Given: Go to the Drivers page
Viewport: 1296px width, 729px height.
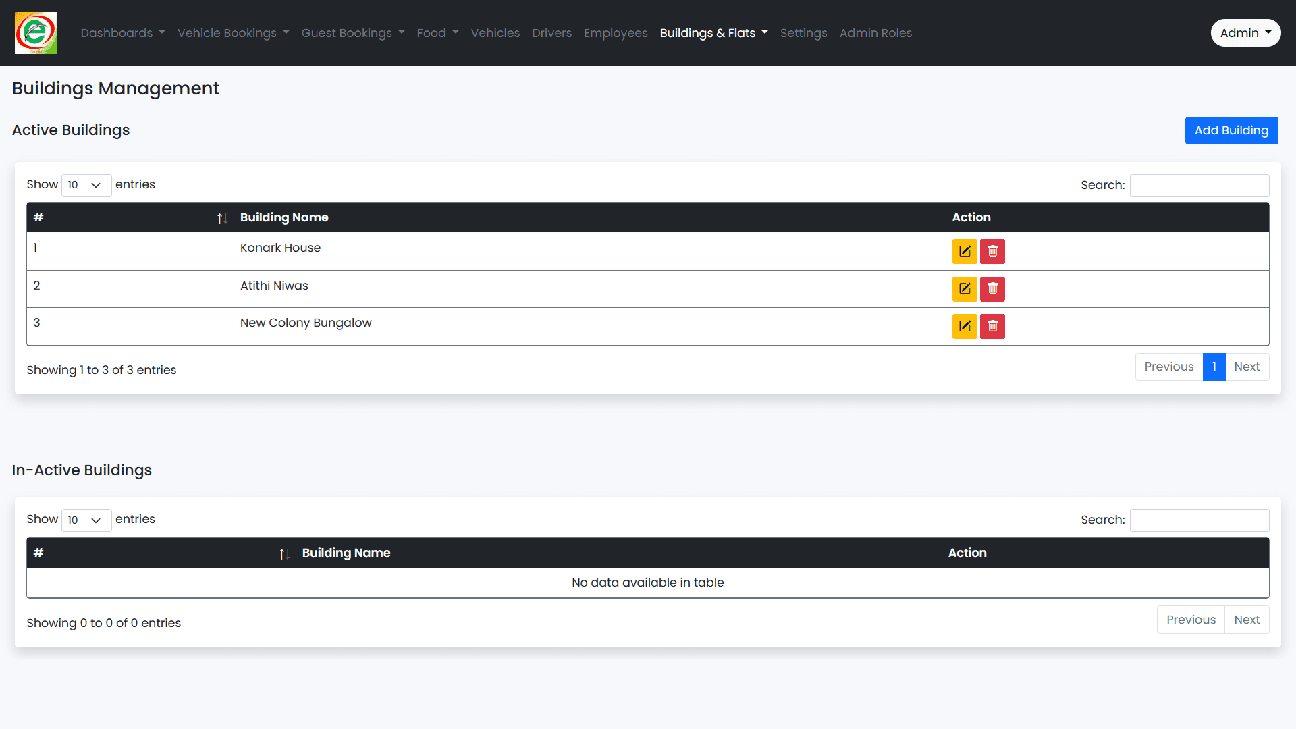Looking at the screenshot, I should [x=551, y=33].
